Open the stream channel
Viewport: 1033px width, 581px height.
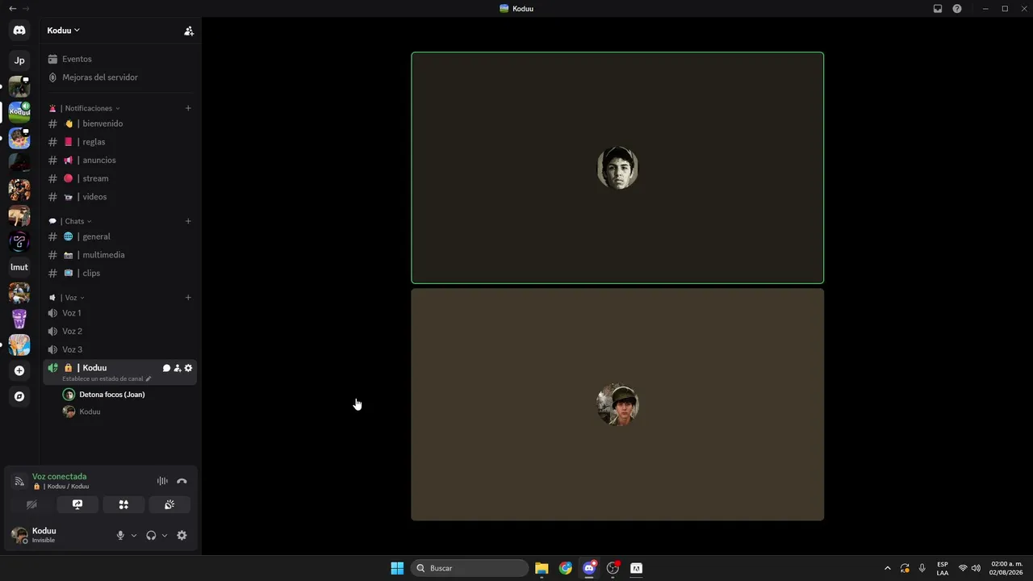(119, 178)
